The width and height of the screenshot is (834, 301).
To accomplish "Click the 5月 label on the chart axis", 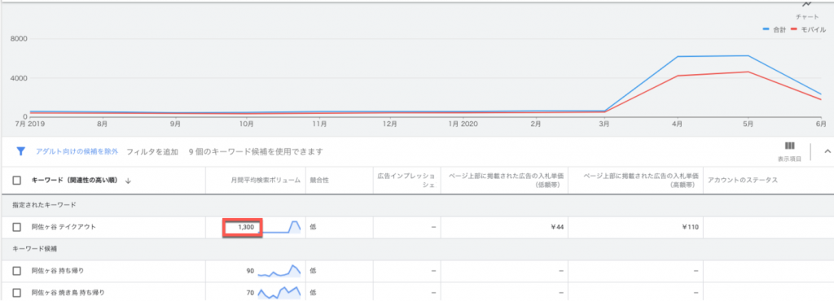I will coord(748,124).
